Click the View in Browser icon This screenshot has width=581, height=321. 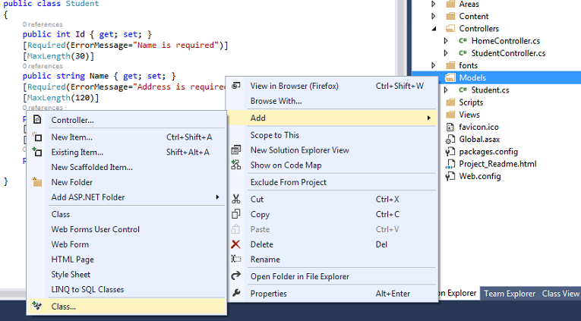click(x=235, y=86)
